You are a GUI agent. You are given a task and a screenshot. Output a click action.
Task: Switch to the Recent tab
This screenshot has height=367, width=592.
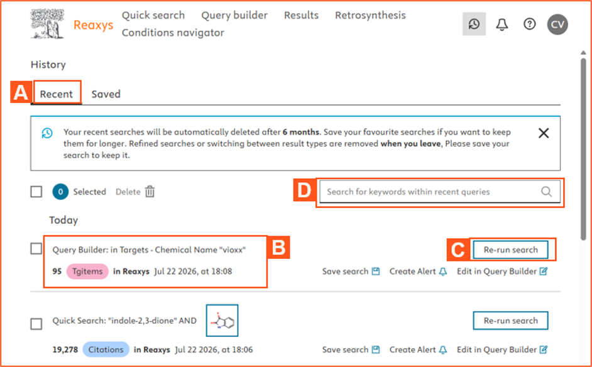pyautogui.click(x=57, y=94)
